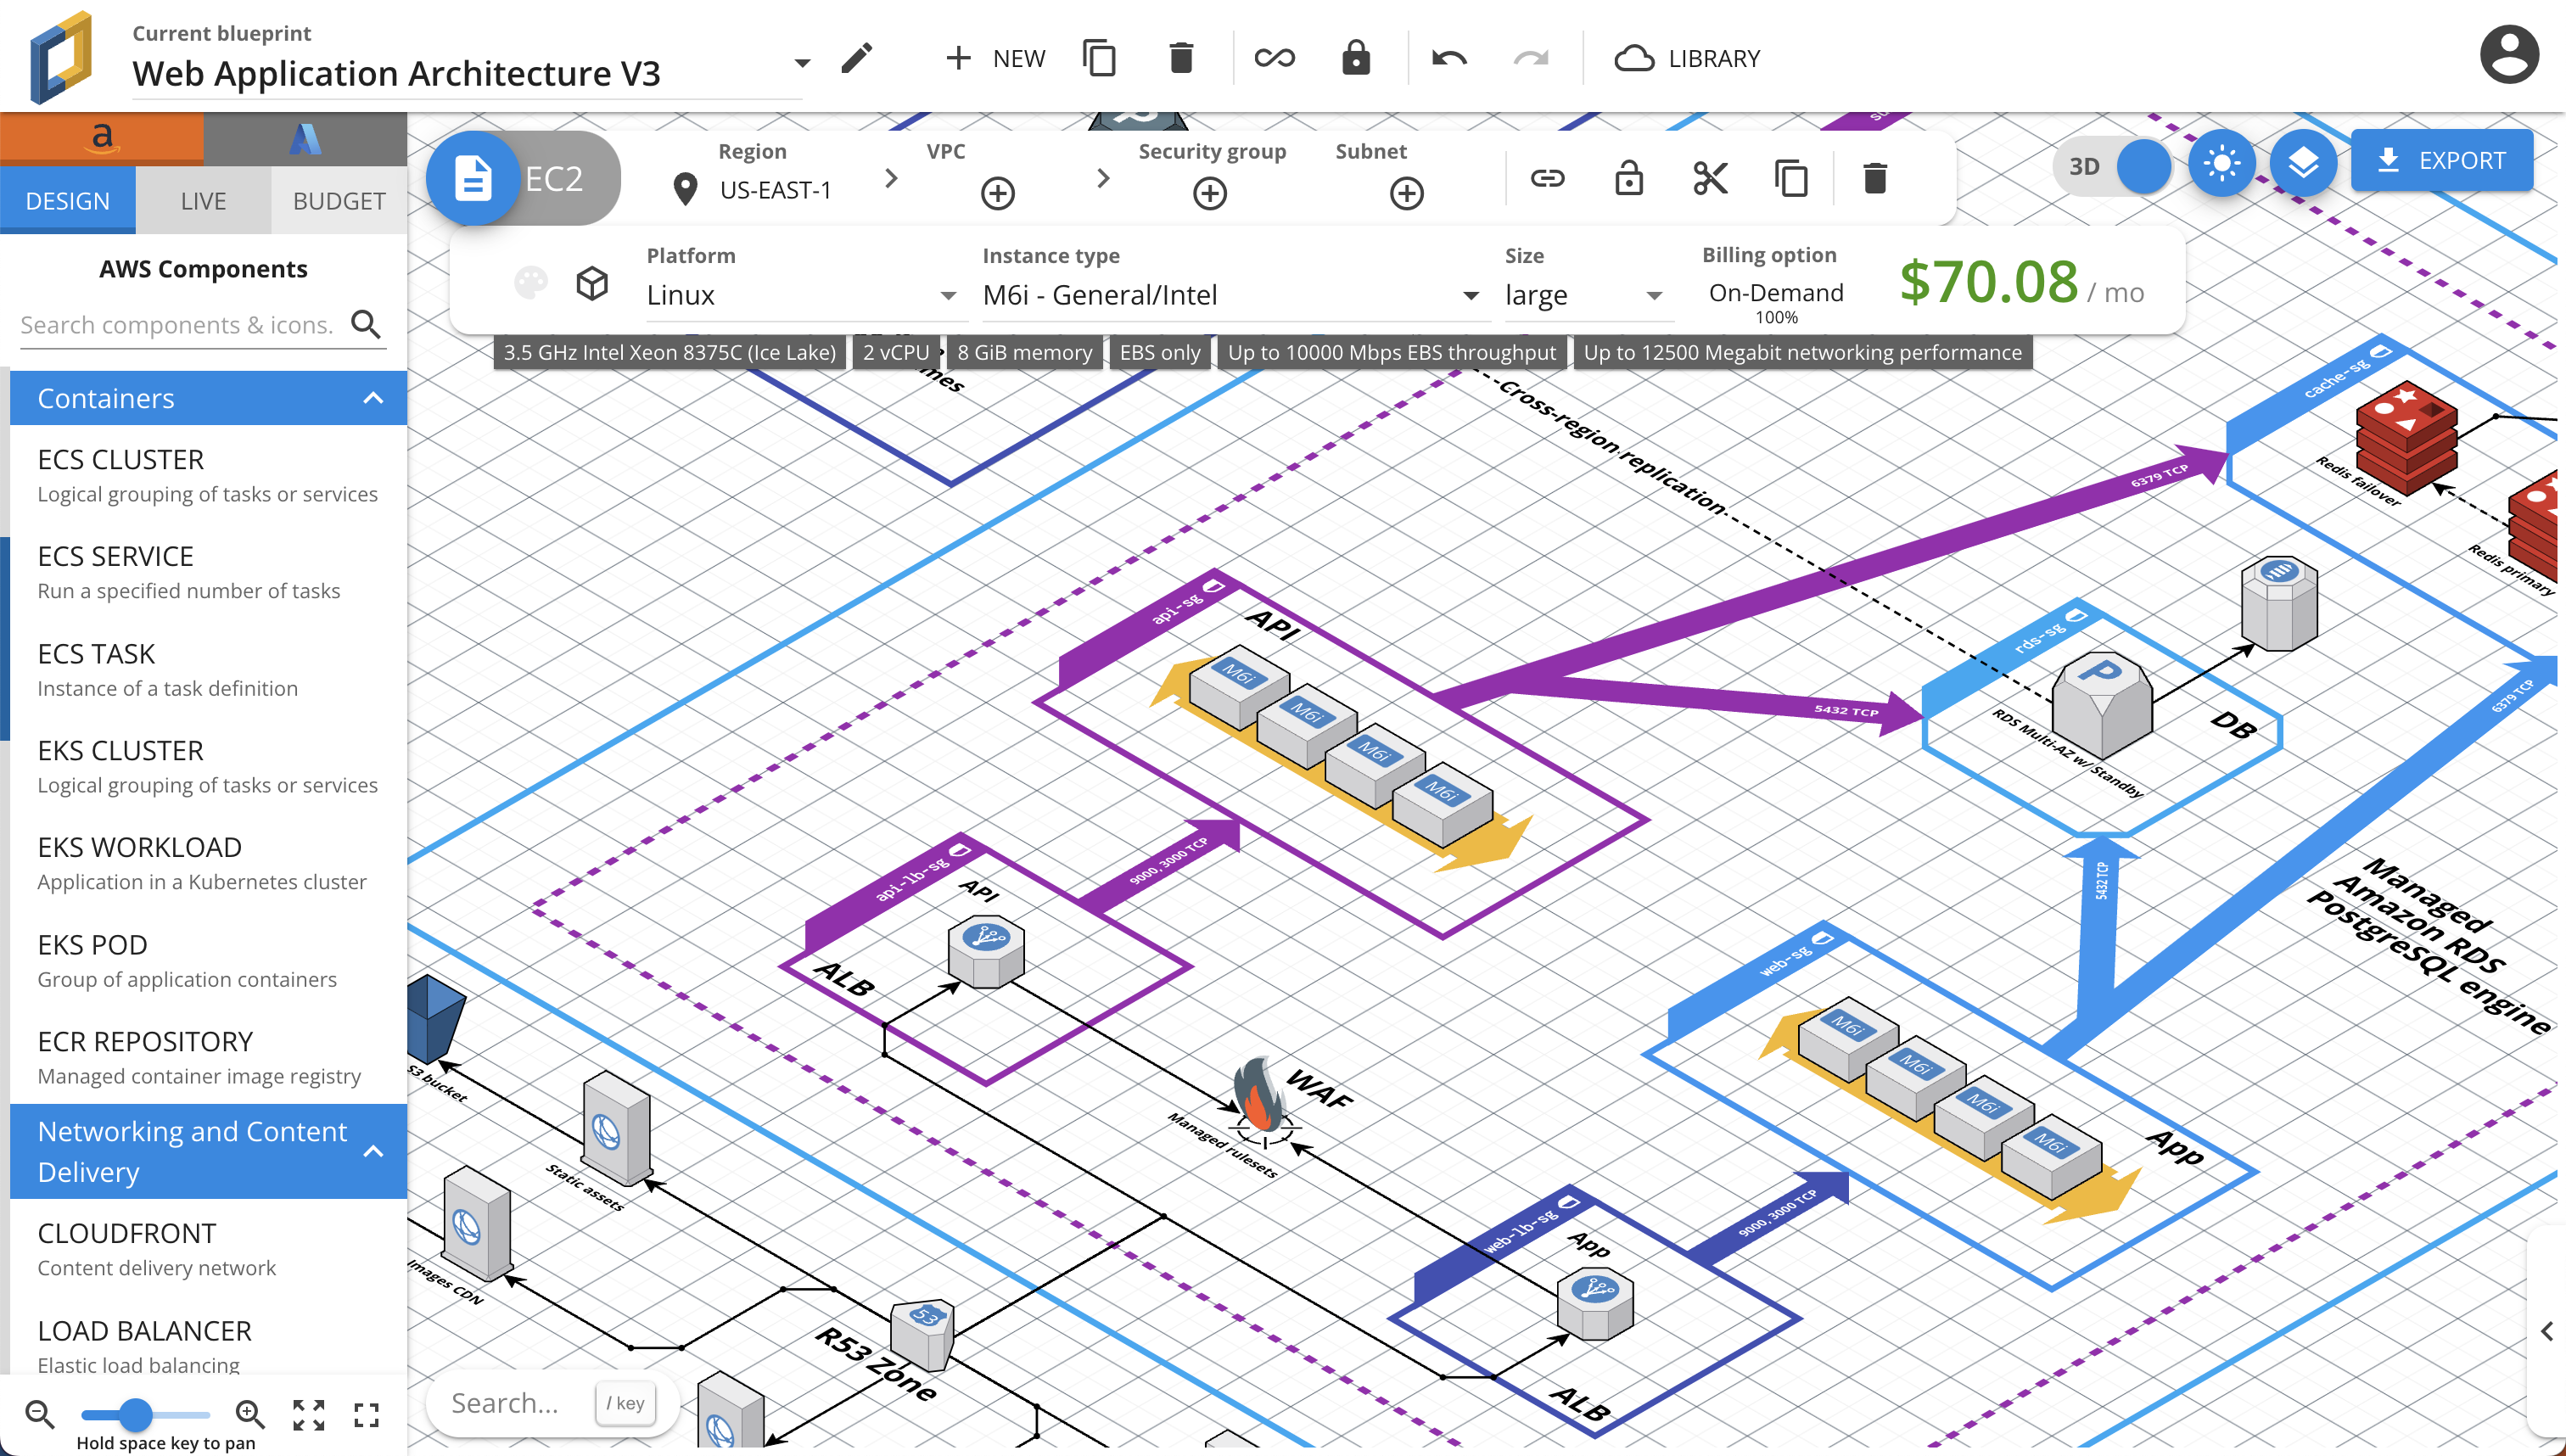This screenshot has height=1456, width=2566.
Task: Select ECR REPOSITORY component
Action: [208, 1057]
